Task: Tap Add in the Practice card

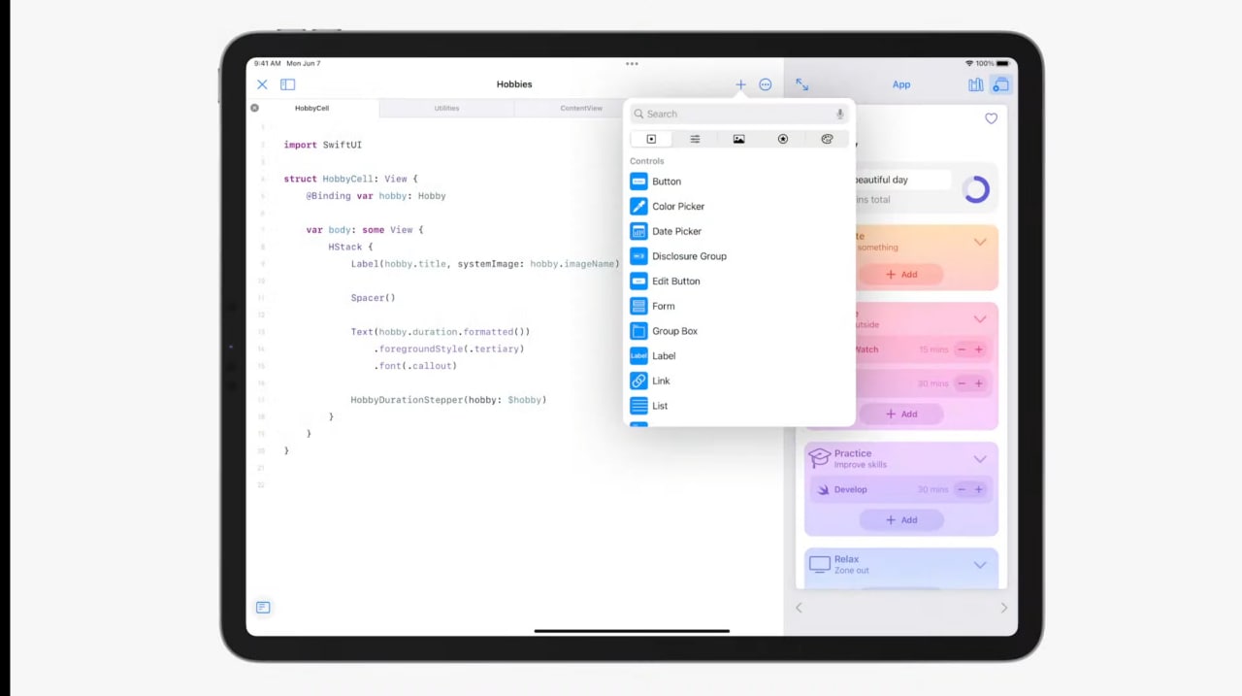Action: coord(901,519)
